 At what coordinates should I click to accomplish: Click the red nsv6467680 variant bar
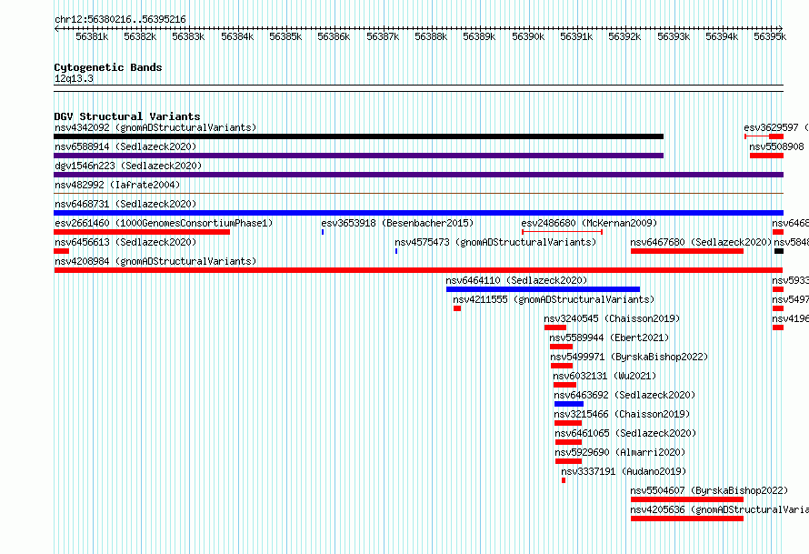click(686, 251)
